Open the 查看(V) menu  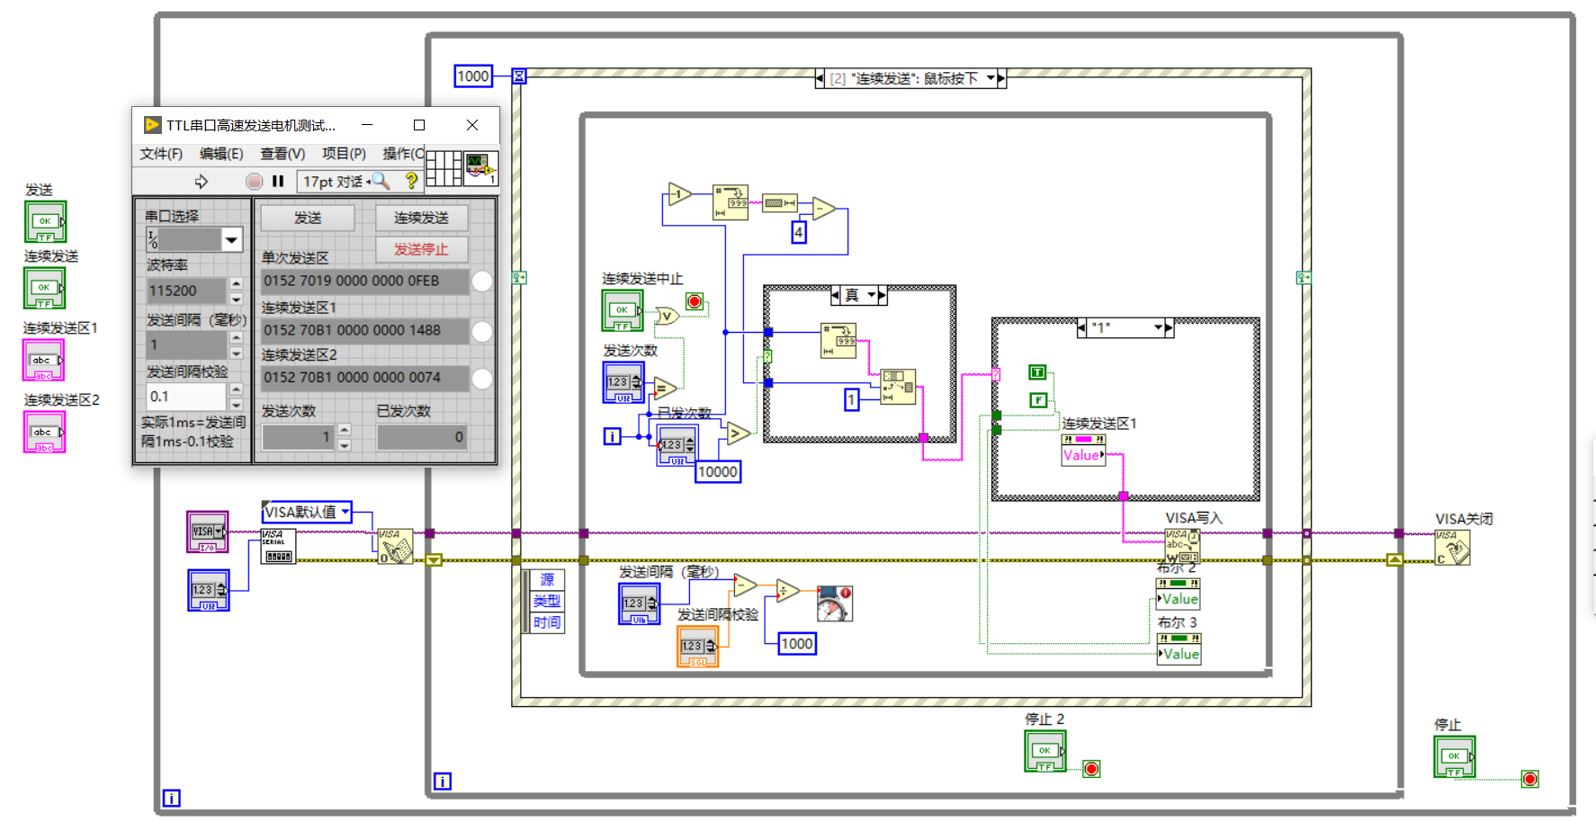282,154
